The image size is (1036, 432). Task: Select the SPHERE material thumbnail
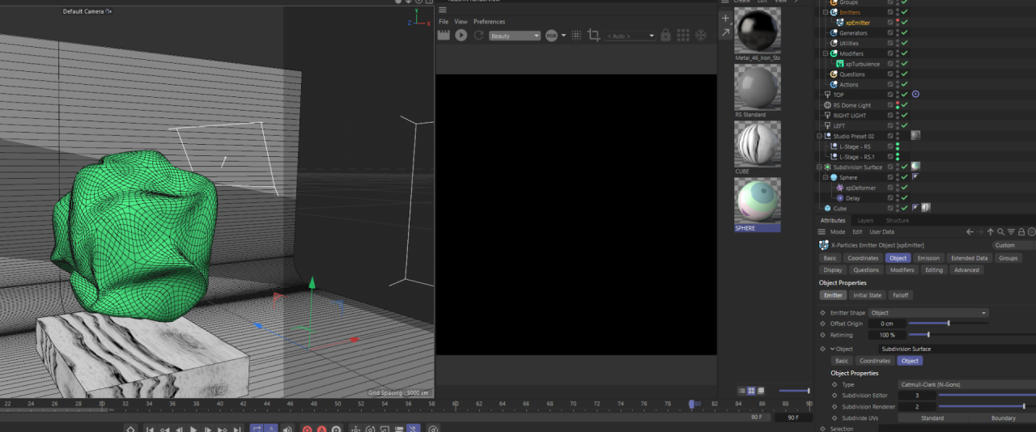tap(758, 201)
